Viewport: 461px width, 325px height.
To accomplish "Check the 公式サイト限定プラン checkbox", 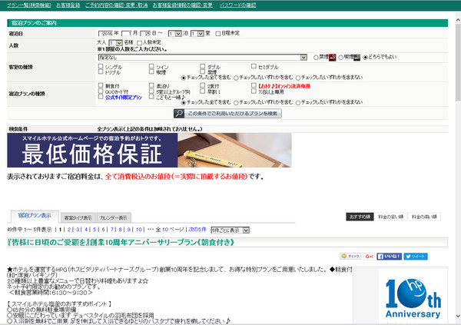I will tap(101, 97).
